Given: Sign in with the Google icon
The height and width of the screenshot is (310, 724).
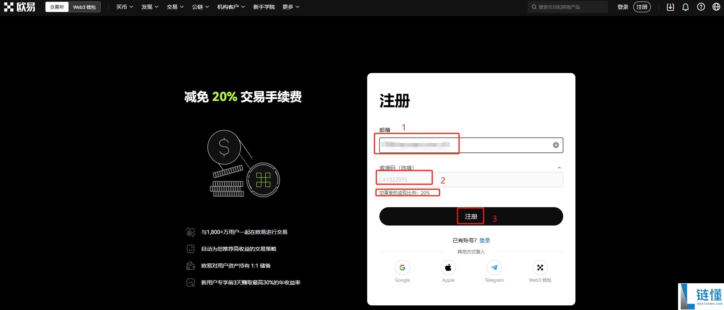Looking at the screenshot, I should click(x=402, y=268).
